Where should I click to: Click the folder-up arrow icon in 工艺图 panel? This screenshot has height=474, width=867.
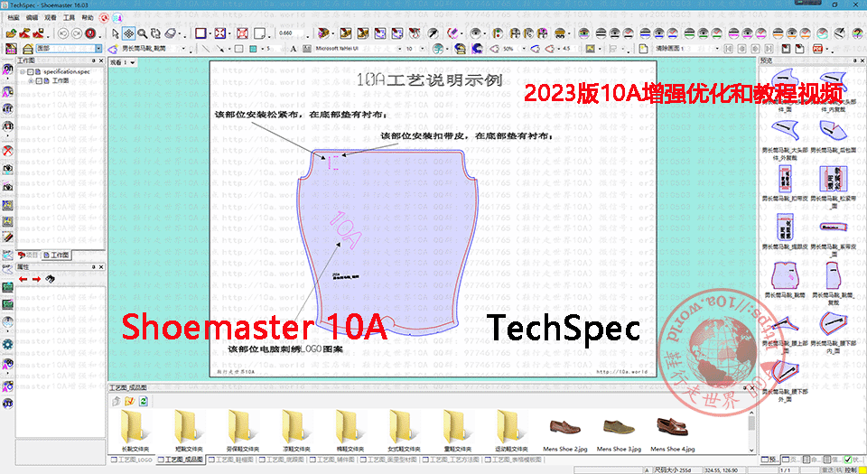(x=117, y=401)
